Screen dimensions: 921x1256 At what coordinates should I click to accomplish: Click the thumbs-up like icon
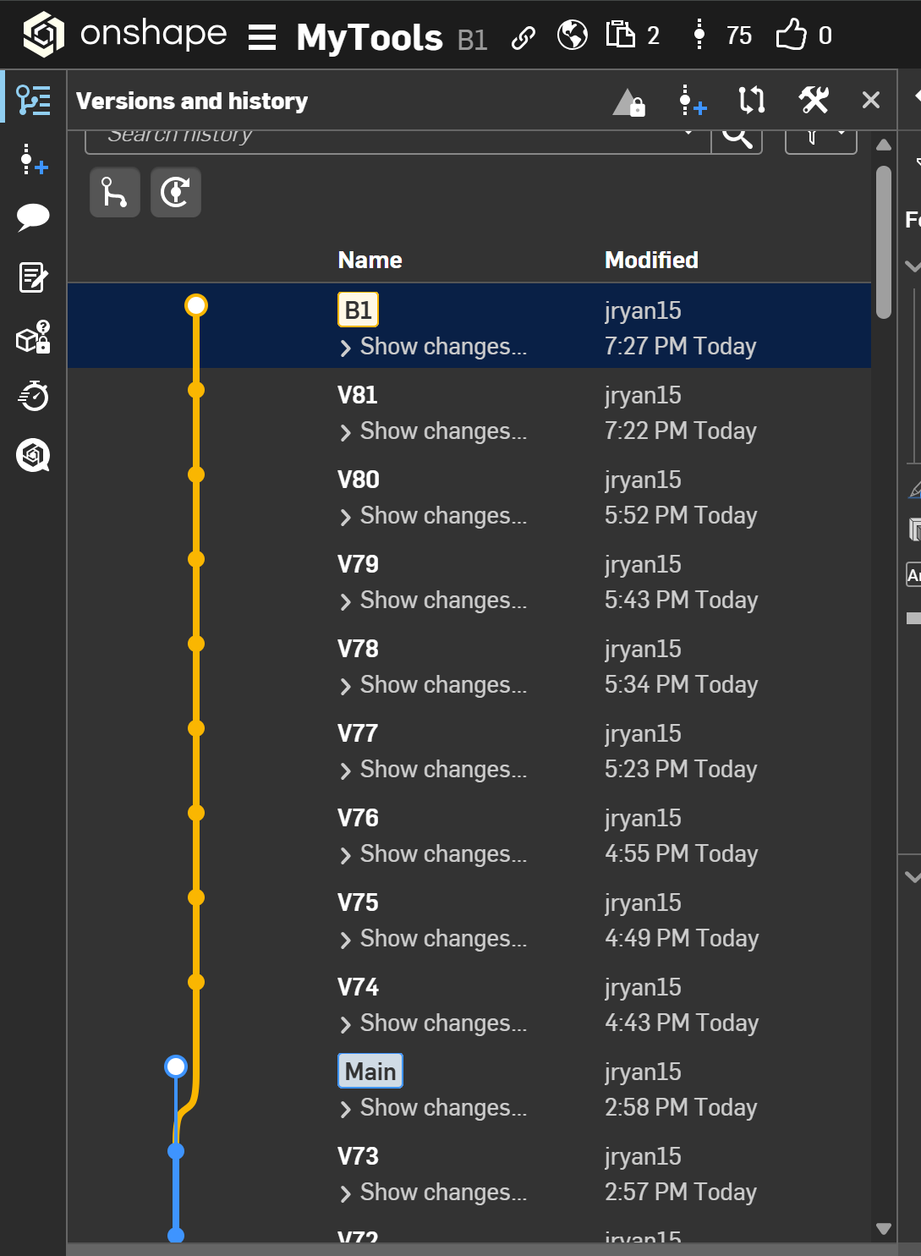792,36
